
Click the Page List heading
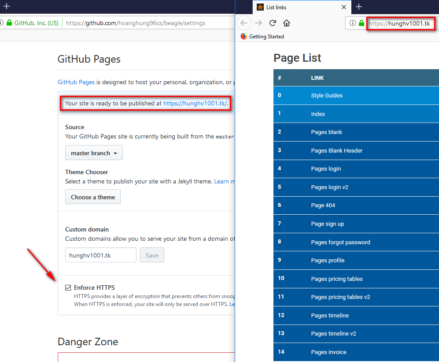[297, 58]
